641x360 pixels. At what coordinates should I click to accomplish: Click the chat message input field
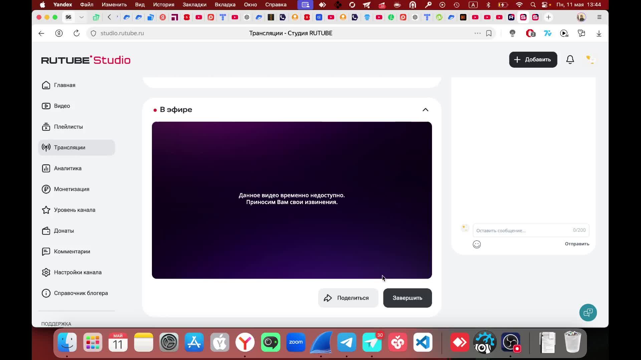[531, 230]
